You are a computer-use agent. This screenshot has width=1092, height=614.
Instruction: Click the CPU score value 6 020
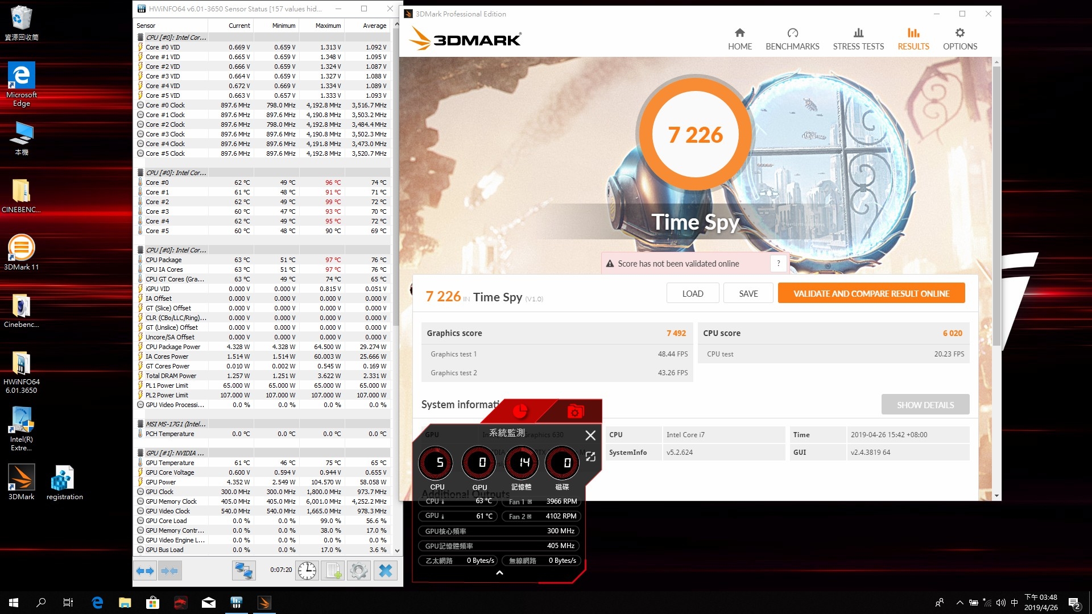pos(953,333)
